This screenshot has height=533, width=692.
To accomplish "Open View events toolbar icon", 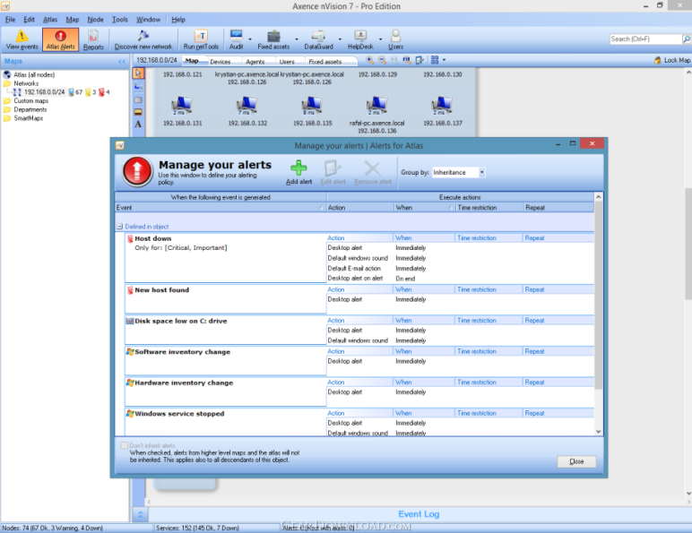I will click(x=22, y=39).
